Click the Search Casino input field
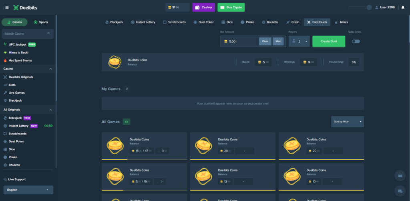The height and width of the screenshot is (201, 410). pyautogui.click(x=28, y=33)
